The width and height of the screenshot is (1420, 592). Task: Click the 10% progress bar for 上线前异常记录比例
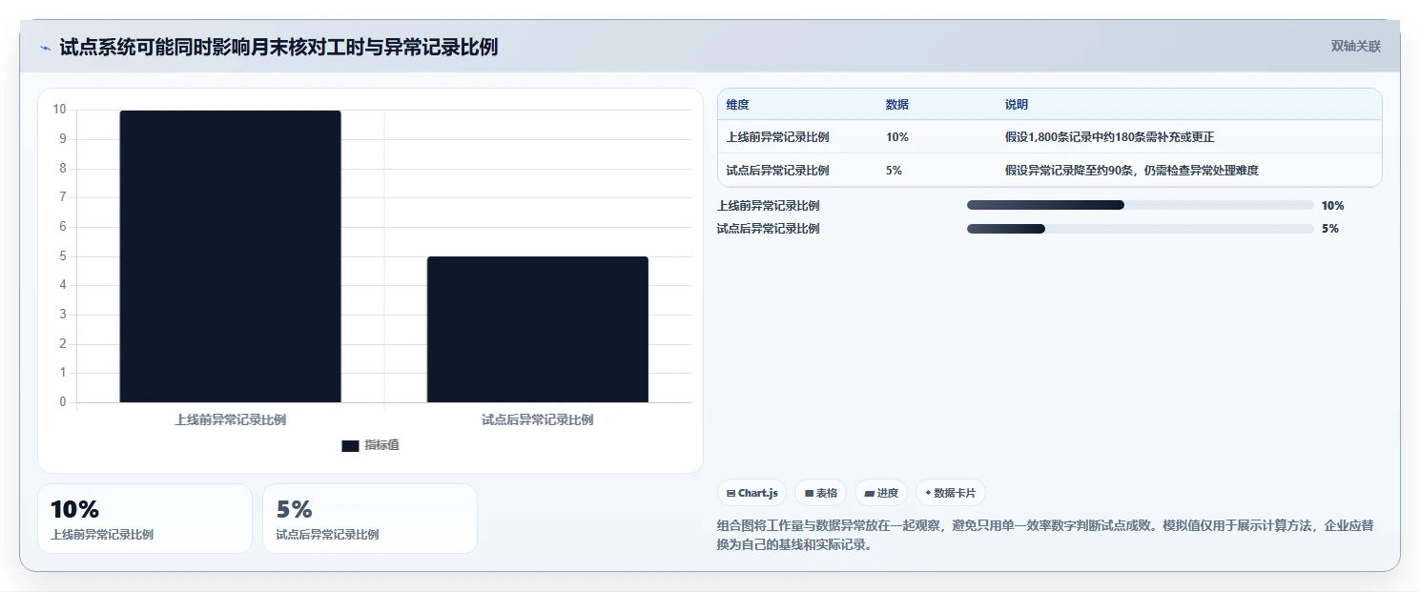1141,205
